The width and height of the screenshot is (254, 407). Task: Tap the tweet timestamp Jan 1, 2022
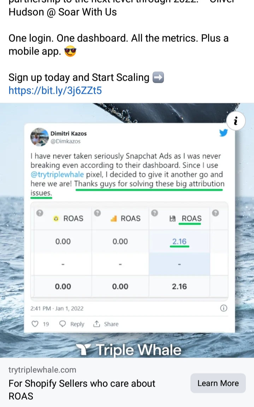[x=57, y=308]
